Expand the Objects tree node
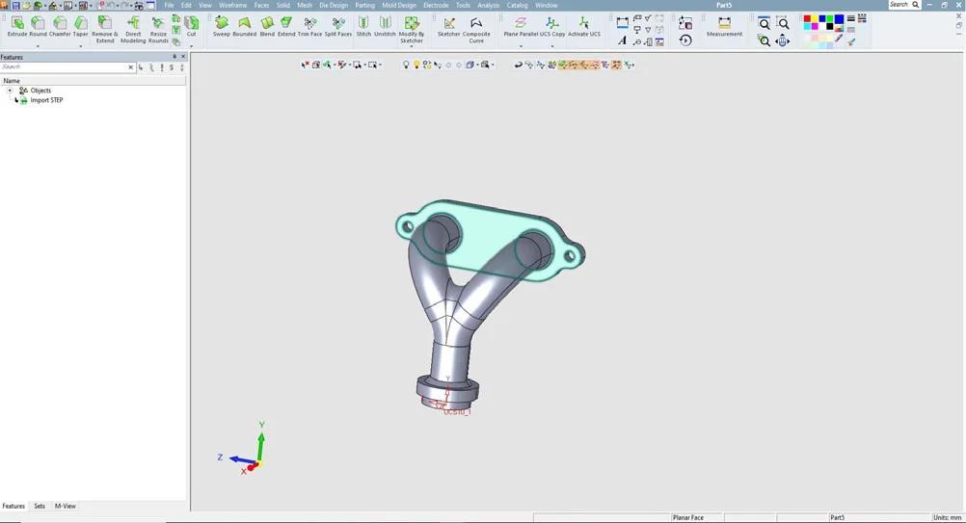966x523 pixels. [x=10, y=91]
